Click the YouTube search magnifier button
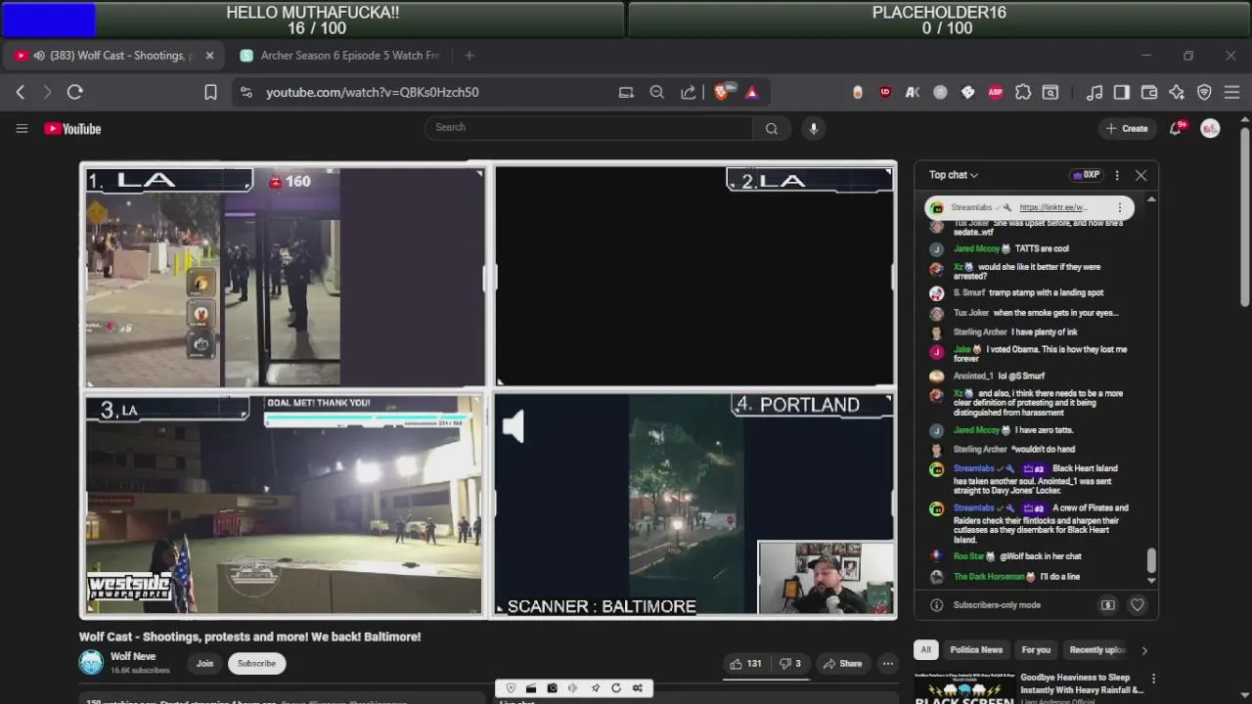1252x704 pixels. (772, 128)
